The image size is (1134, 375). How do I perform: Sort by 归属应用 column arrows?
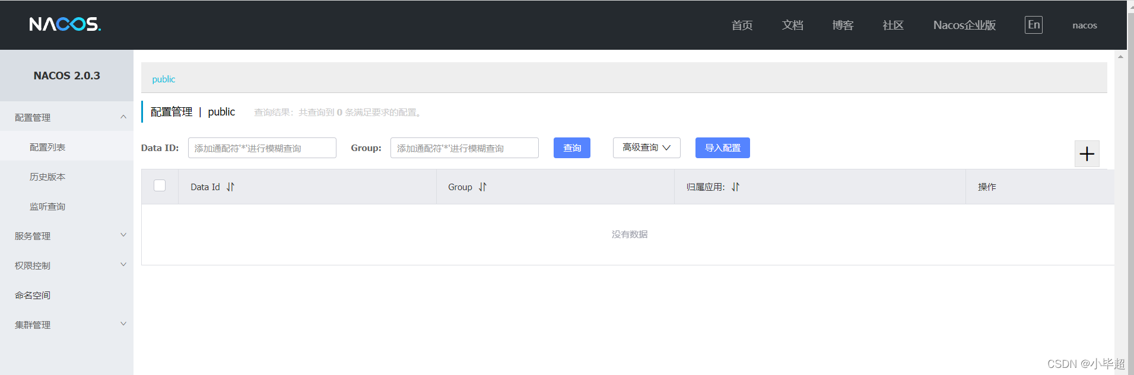pyautogui.click(x=736, y=187)
